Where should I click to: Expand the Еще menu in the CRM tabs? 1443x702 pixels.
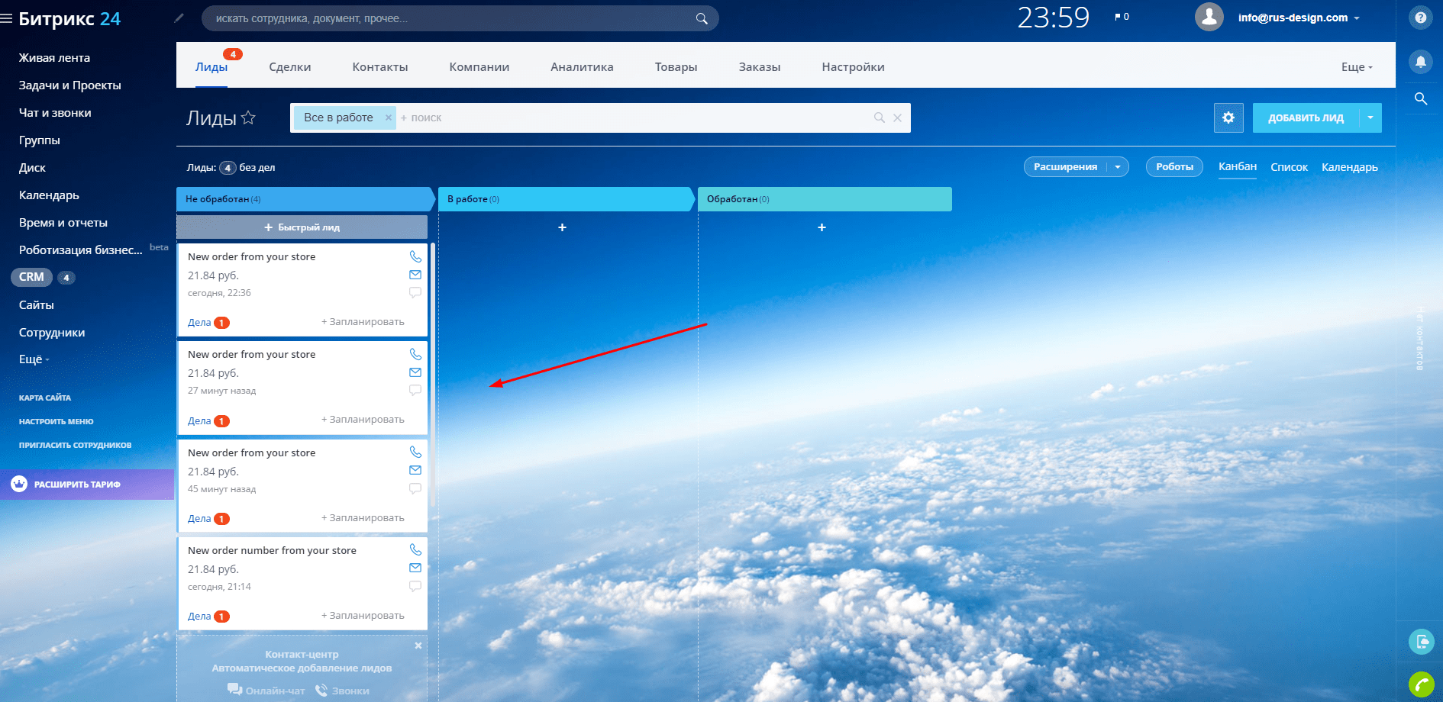click(1357, 67)
